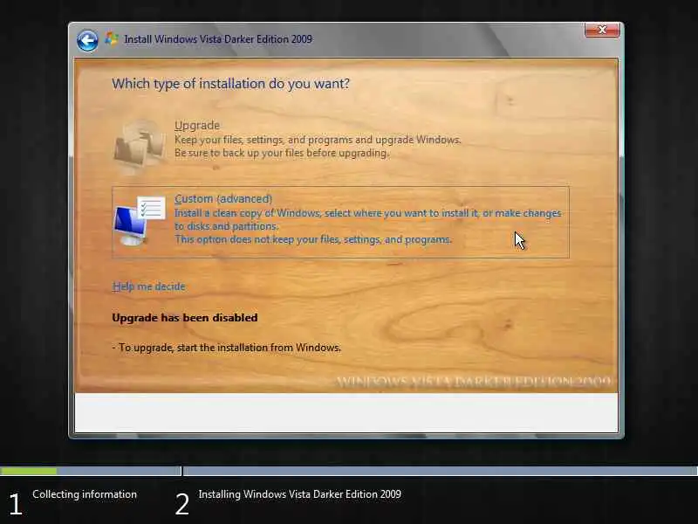Click the 'Which type of installation do you want?' heading
Viewport: 698px width, 524px height.
(x=230, y=84)
